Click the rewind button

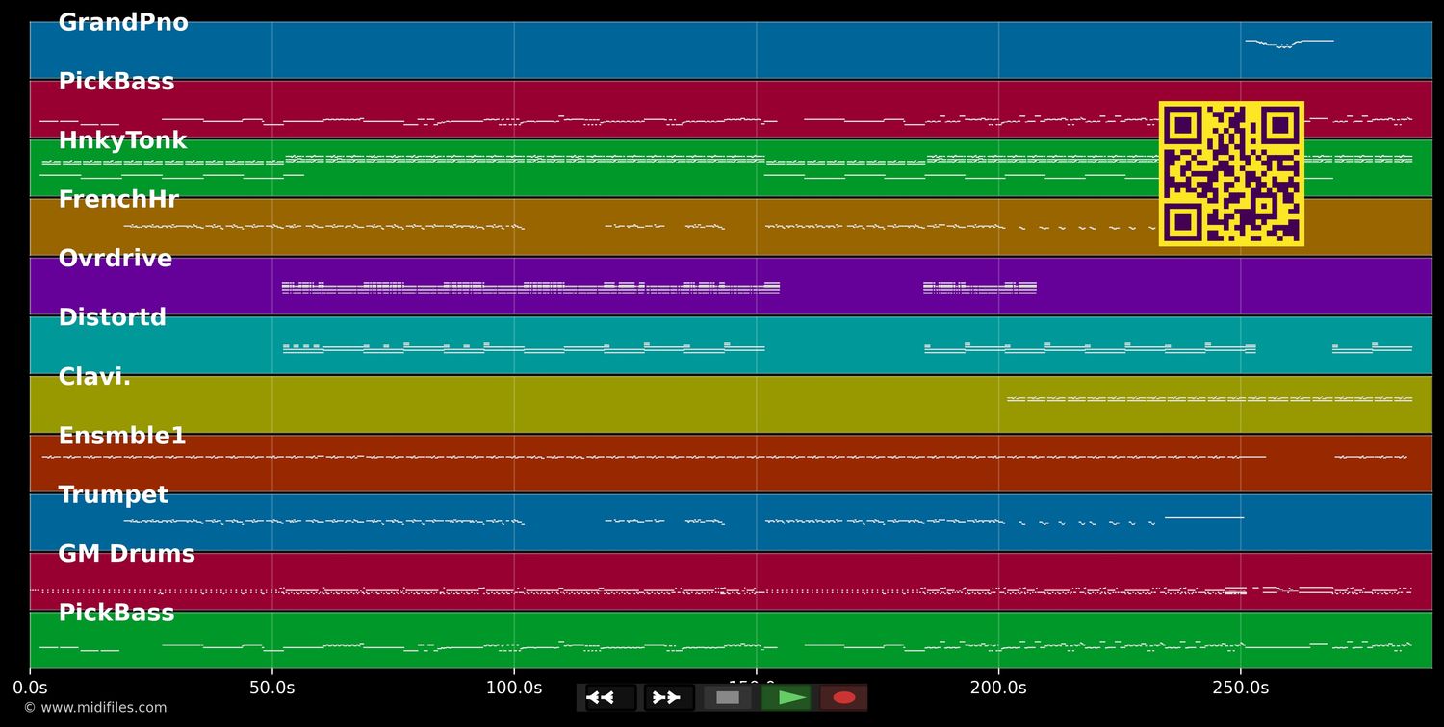pyautogui.click(x=609, y=698)
